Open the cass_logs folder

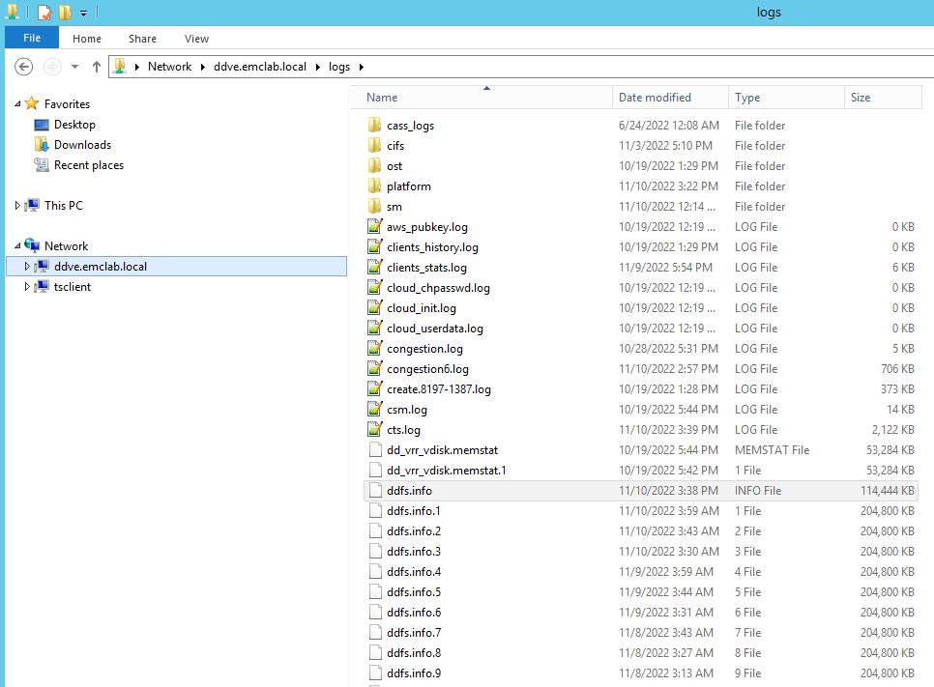[412, 125]
